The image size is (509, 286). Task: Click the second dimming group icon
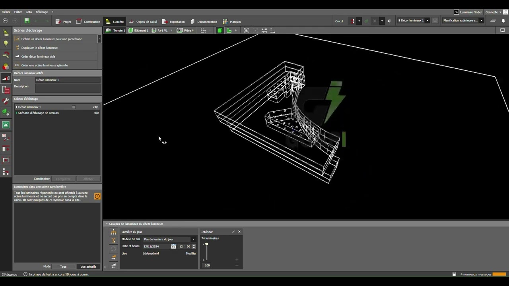click(x=113, y=240)
